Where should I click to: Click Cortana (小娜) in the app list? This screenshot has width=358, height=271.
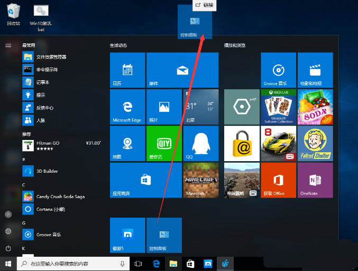[50, 209]
